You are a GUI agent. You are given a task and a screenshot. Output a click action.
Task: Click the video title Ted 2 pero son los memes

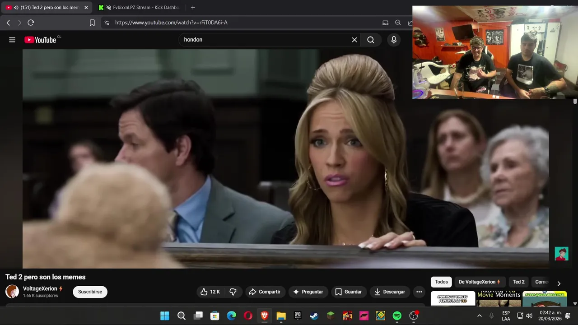pyautogui.click(x=45, y=277)
